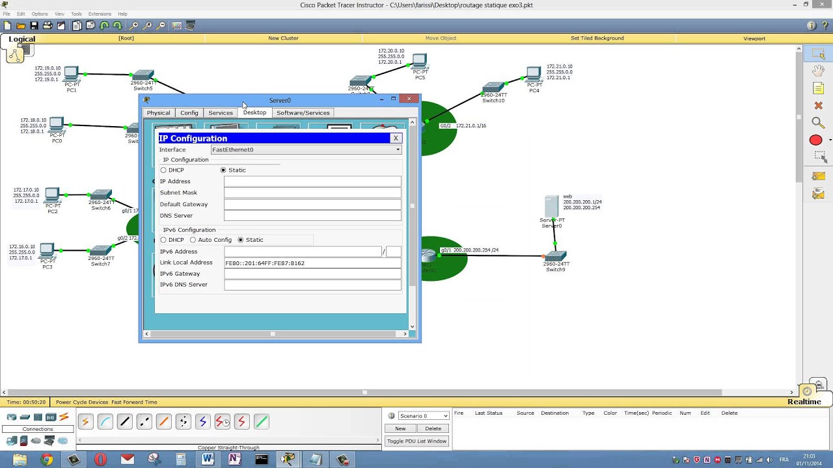This screenshot has height=468, width=833.
Task: Click New scenario button
Action: point(400,428)
